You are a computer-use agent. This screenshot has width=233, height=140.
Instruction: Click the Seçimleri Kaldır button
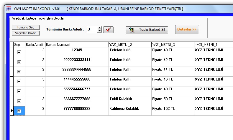point(26,33)
